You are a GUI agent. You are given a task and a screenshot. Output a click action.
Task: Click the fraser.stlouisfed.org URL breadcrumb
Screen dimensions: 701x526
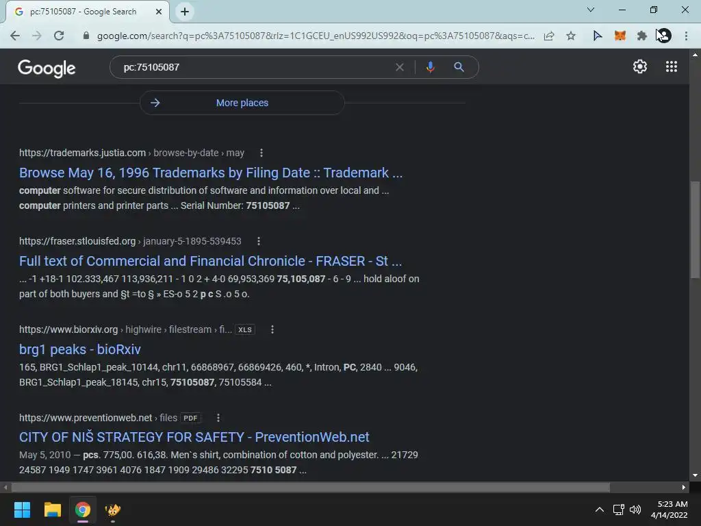[130, 241]
